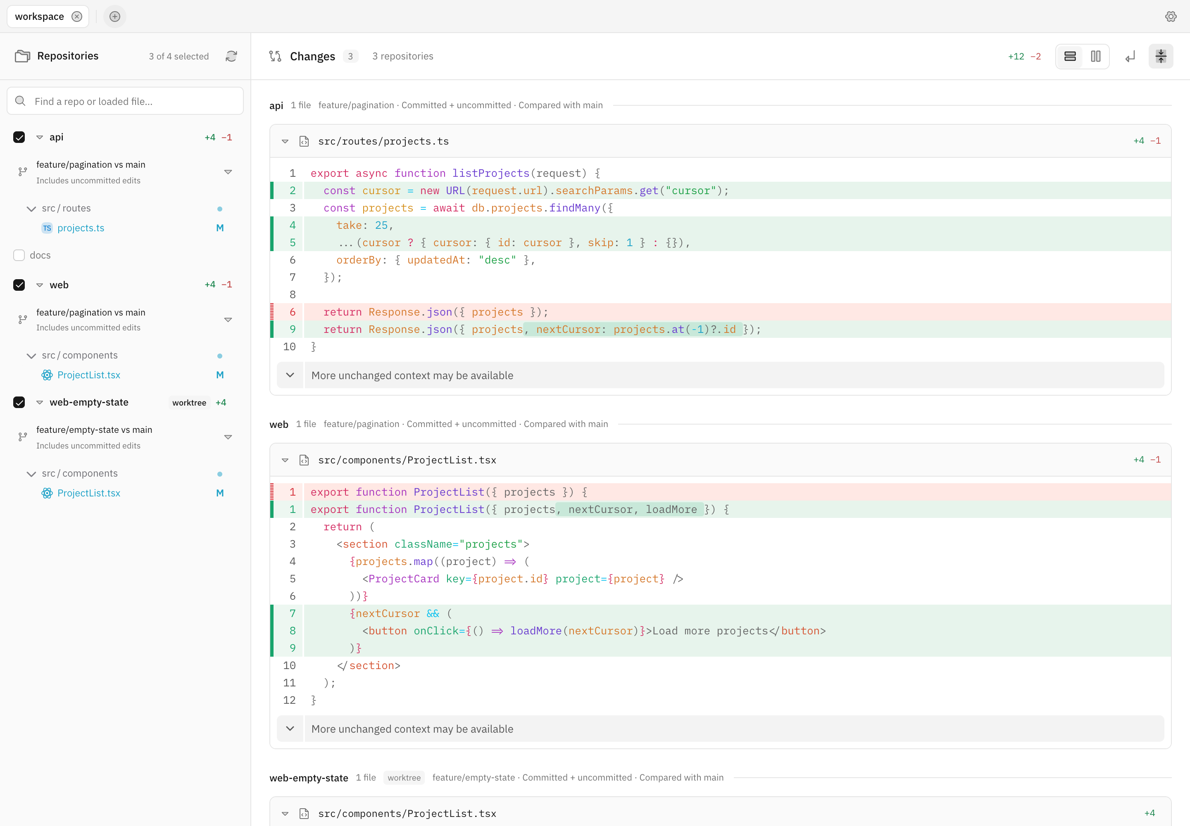The height and width of the screenshot is (826, 1190).
Task: Uncheck the web repository checkbox
Action: click(19, 285)
